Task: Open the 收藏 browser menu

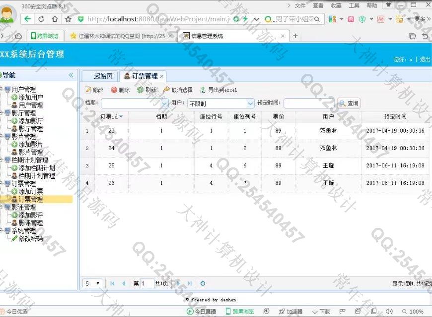Action: (336, 5)
